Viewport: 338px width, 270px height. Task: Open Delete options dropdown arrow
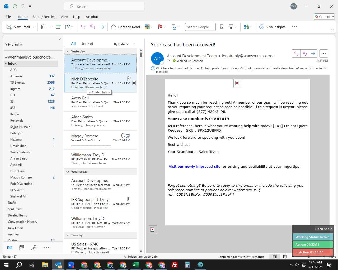click(50, 27)
